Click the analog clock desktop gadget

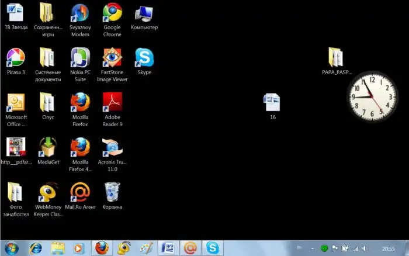point(369,95)
